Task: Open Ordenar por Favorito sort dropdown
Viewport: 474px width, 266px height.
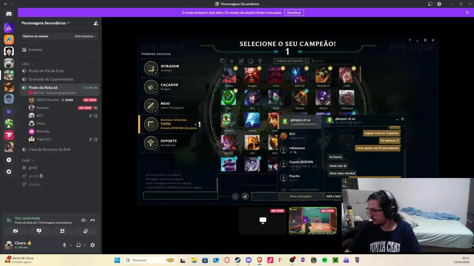Action: [x=291, y=61]
